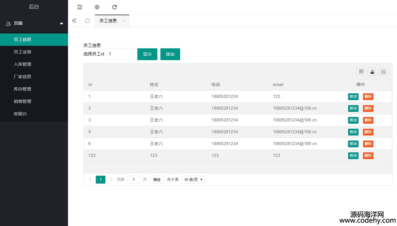Open 员工业绩 in the sidebar

(22, 52)
